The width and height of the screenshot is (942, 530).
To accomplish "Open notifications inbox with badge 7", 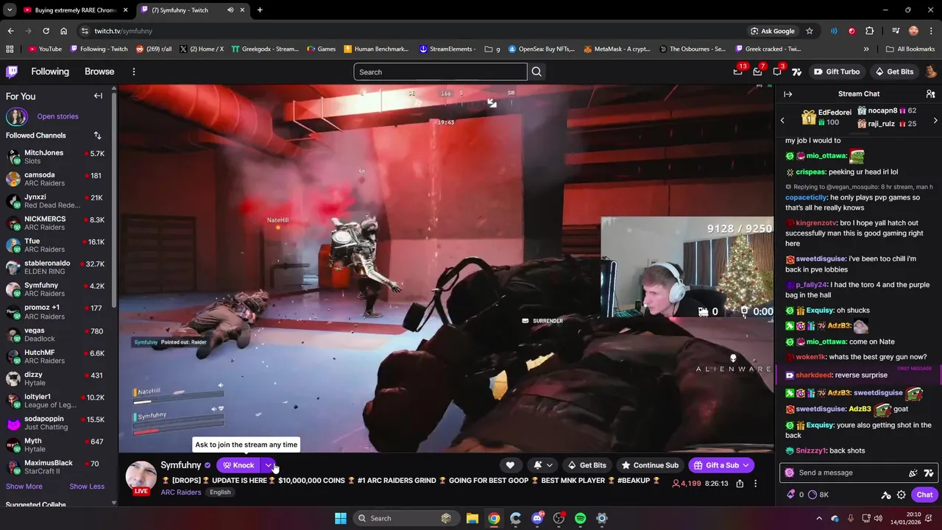I will [757, 71].
